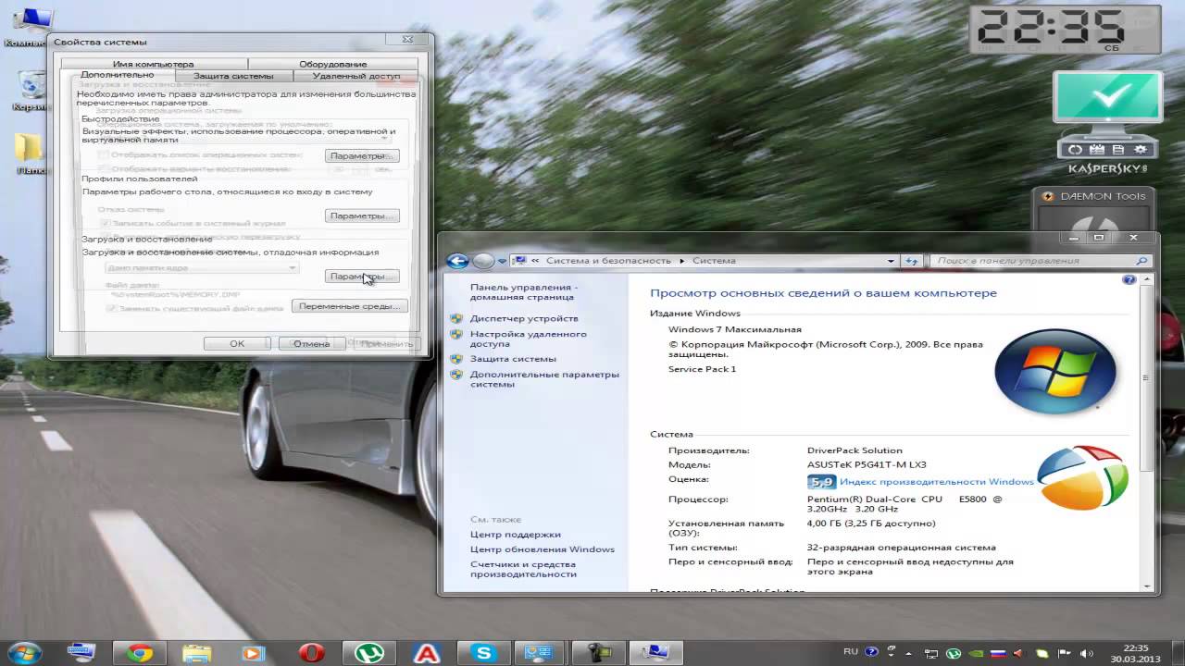Switch to the Имя компьютера tab
The image size is (1185, 666).
click(153, 64)
